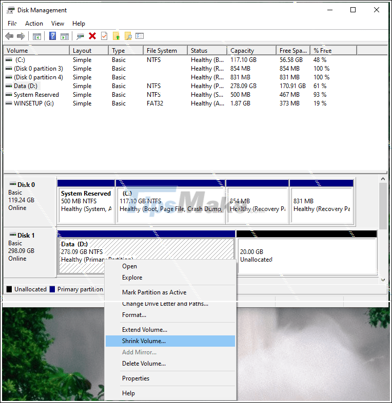Click the 93 % free cell
Viewport: 392px width, 403px height.
[x=320, y=95]
